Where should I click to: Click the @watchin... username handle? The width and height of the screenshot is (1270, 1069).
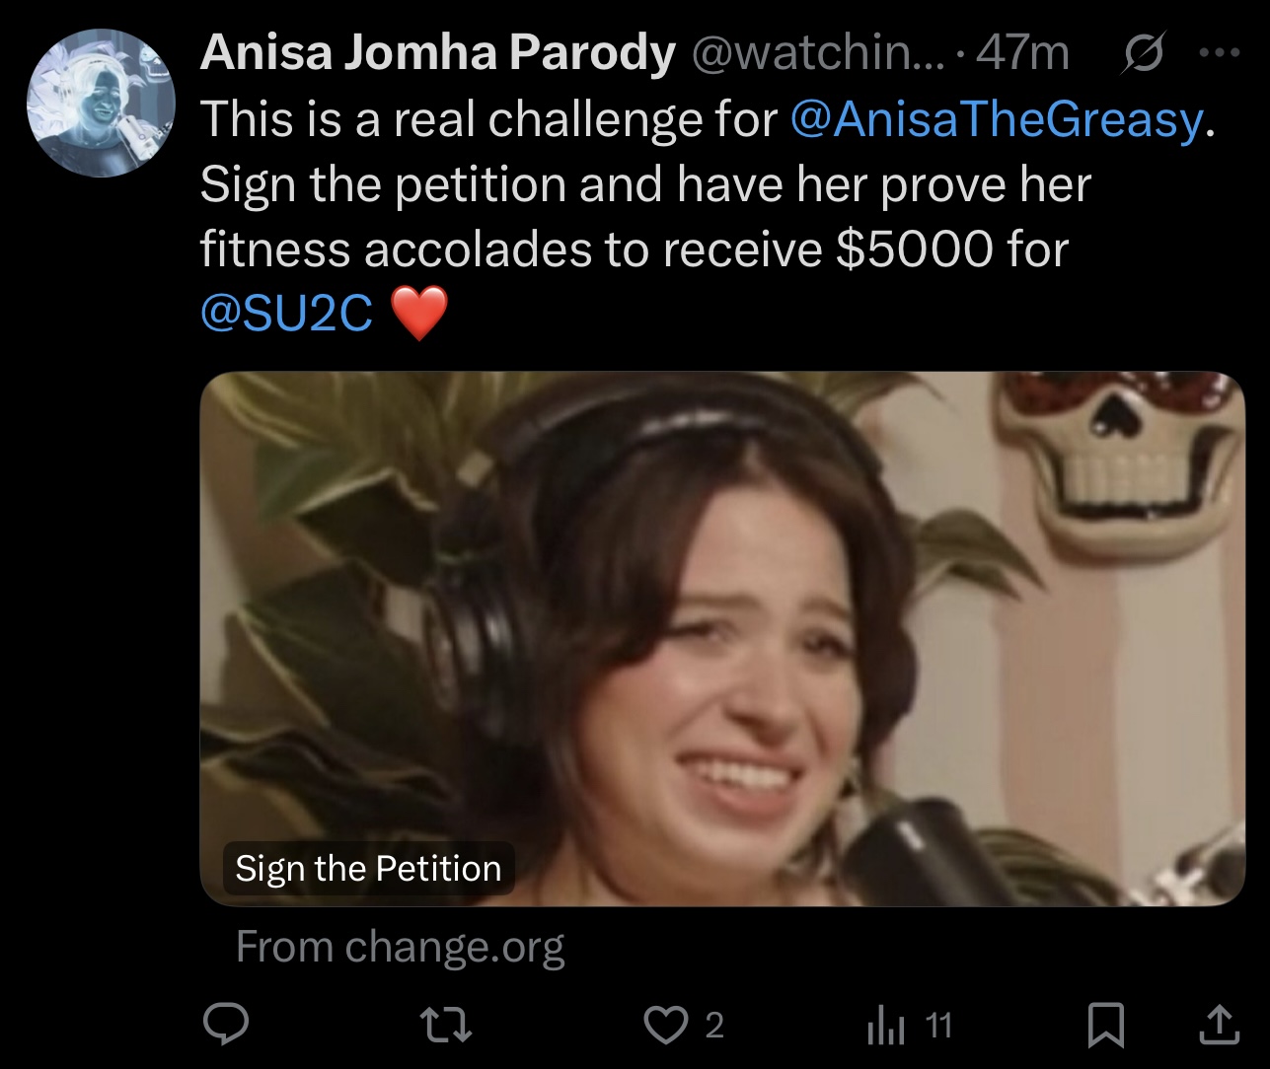coord(817,53)
